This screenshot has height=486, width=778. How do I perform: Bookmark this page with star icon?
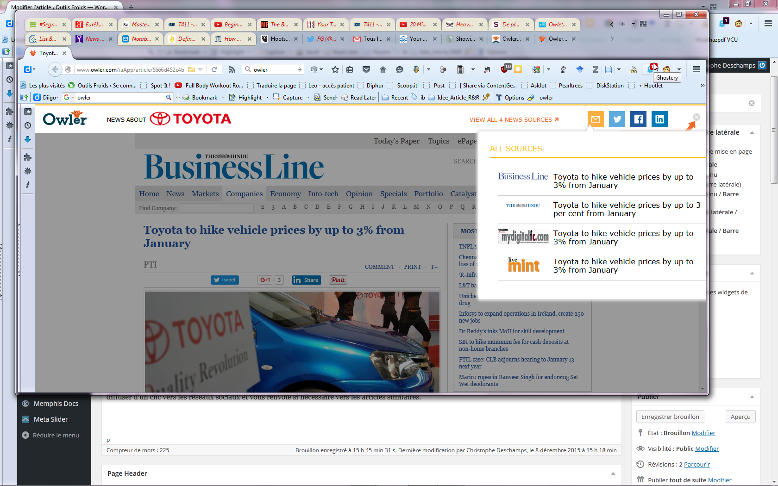tap(335, 69)
